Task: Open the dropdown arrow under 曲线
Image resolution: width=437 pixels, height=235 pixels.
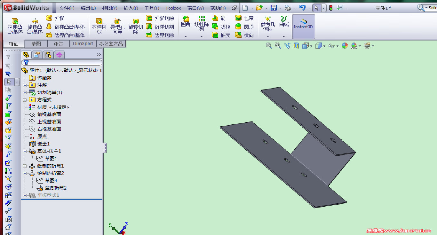Action: [x=284, y=37]
